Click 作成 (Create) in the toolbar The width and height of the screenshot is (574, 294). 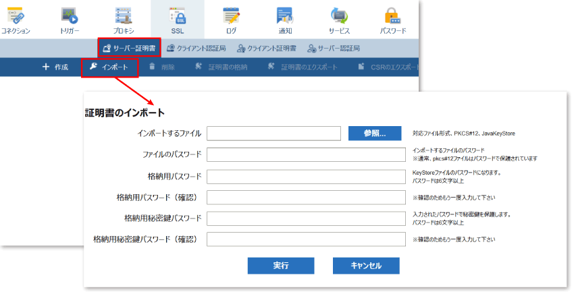pos(55,67)
